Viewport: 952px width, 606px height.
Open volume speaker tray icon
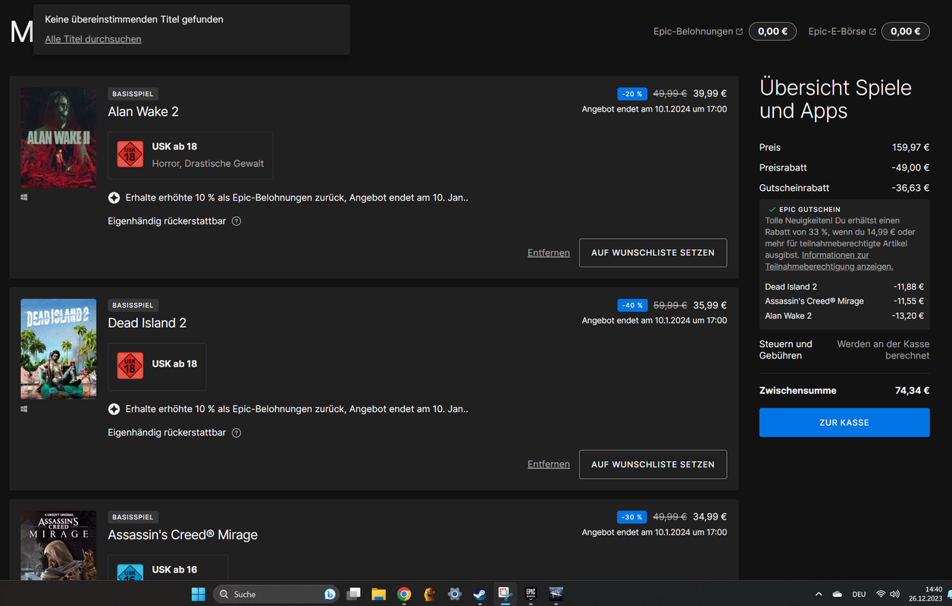tap(894, 594)
